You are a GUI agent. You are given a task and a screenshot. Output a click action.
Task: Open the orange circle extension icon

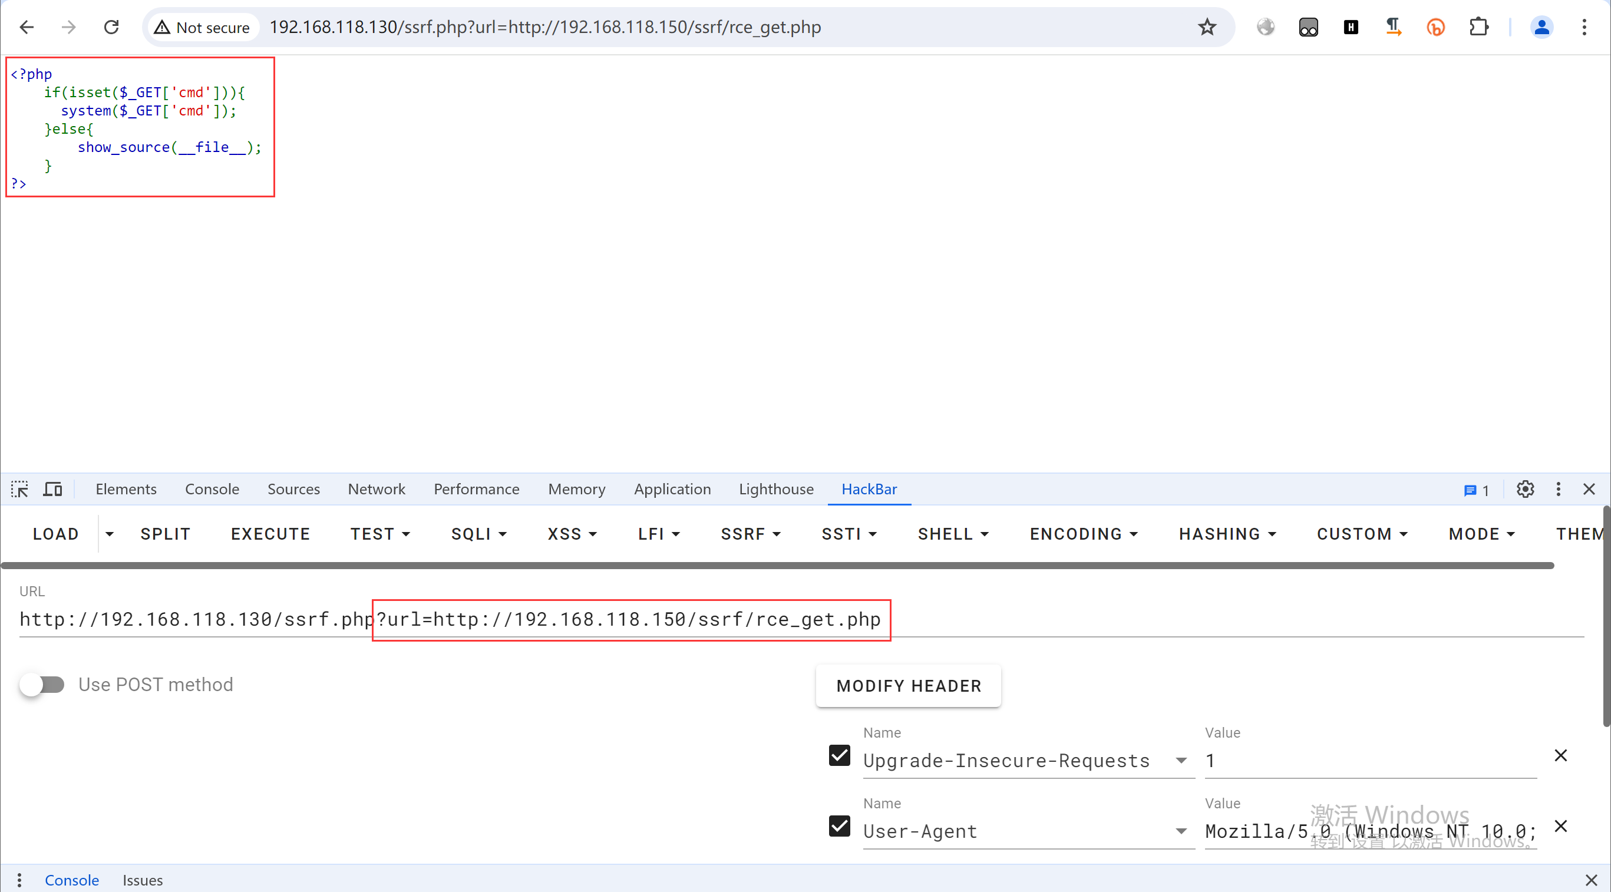pos(1436,27)
